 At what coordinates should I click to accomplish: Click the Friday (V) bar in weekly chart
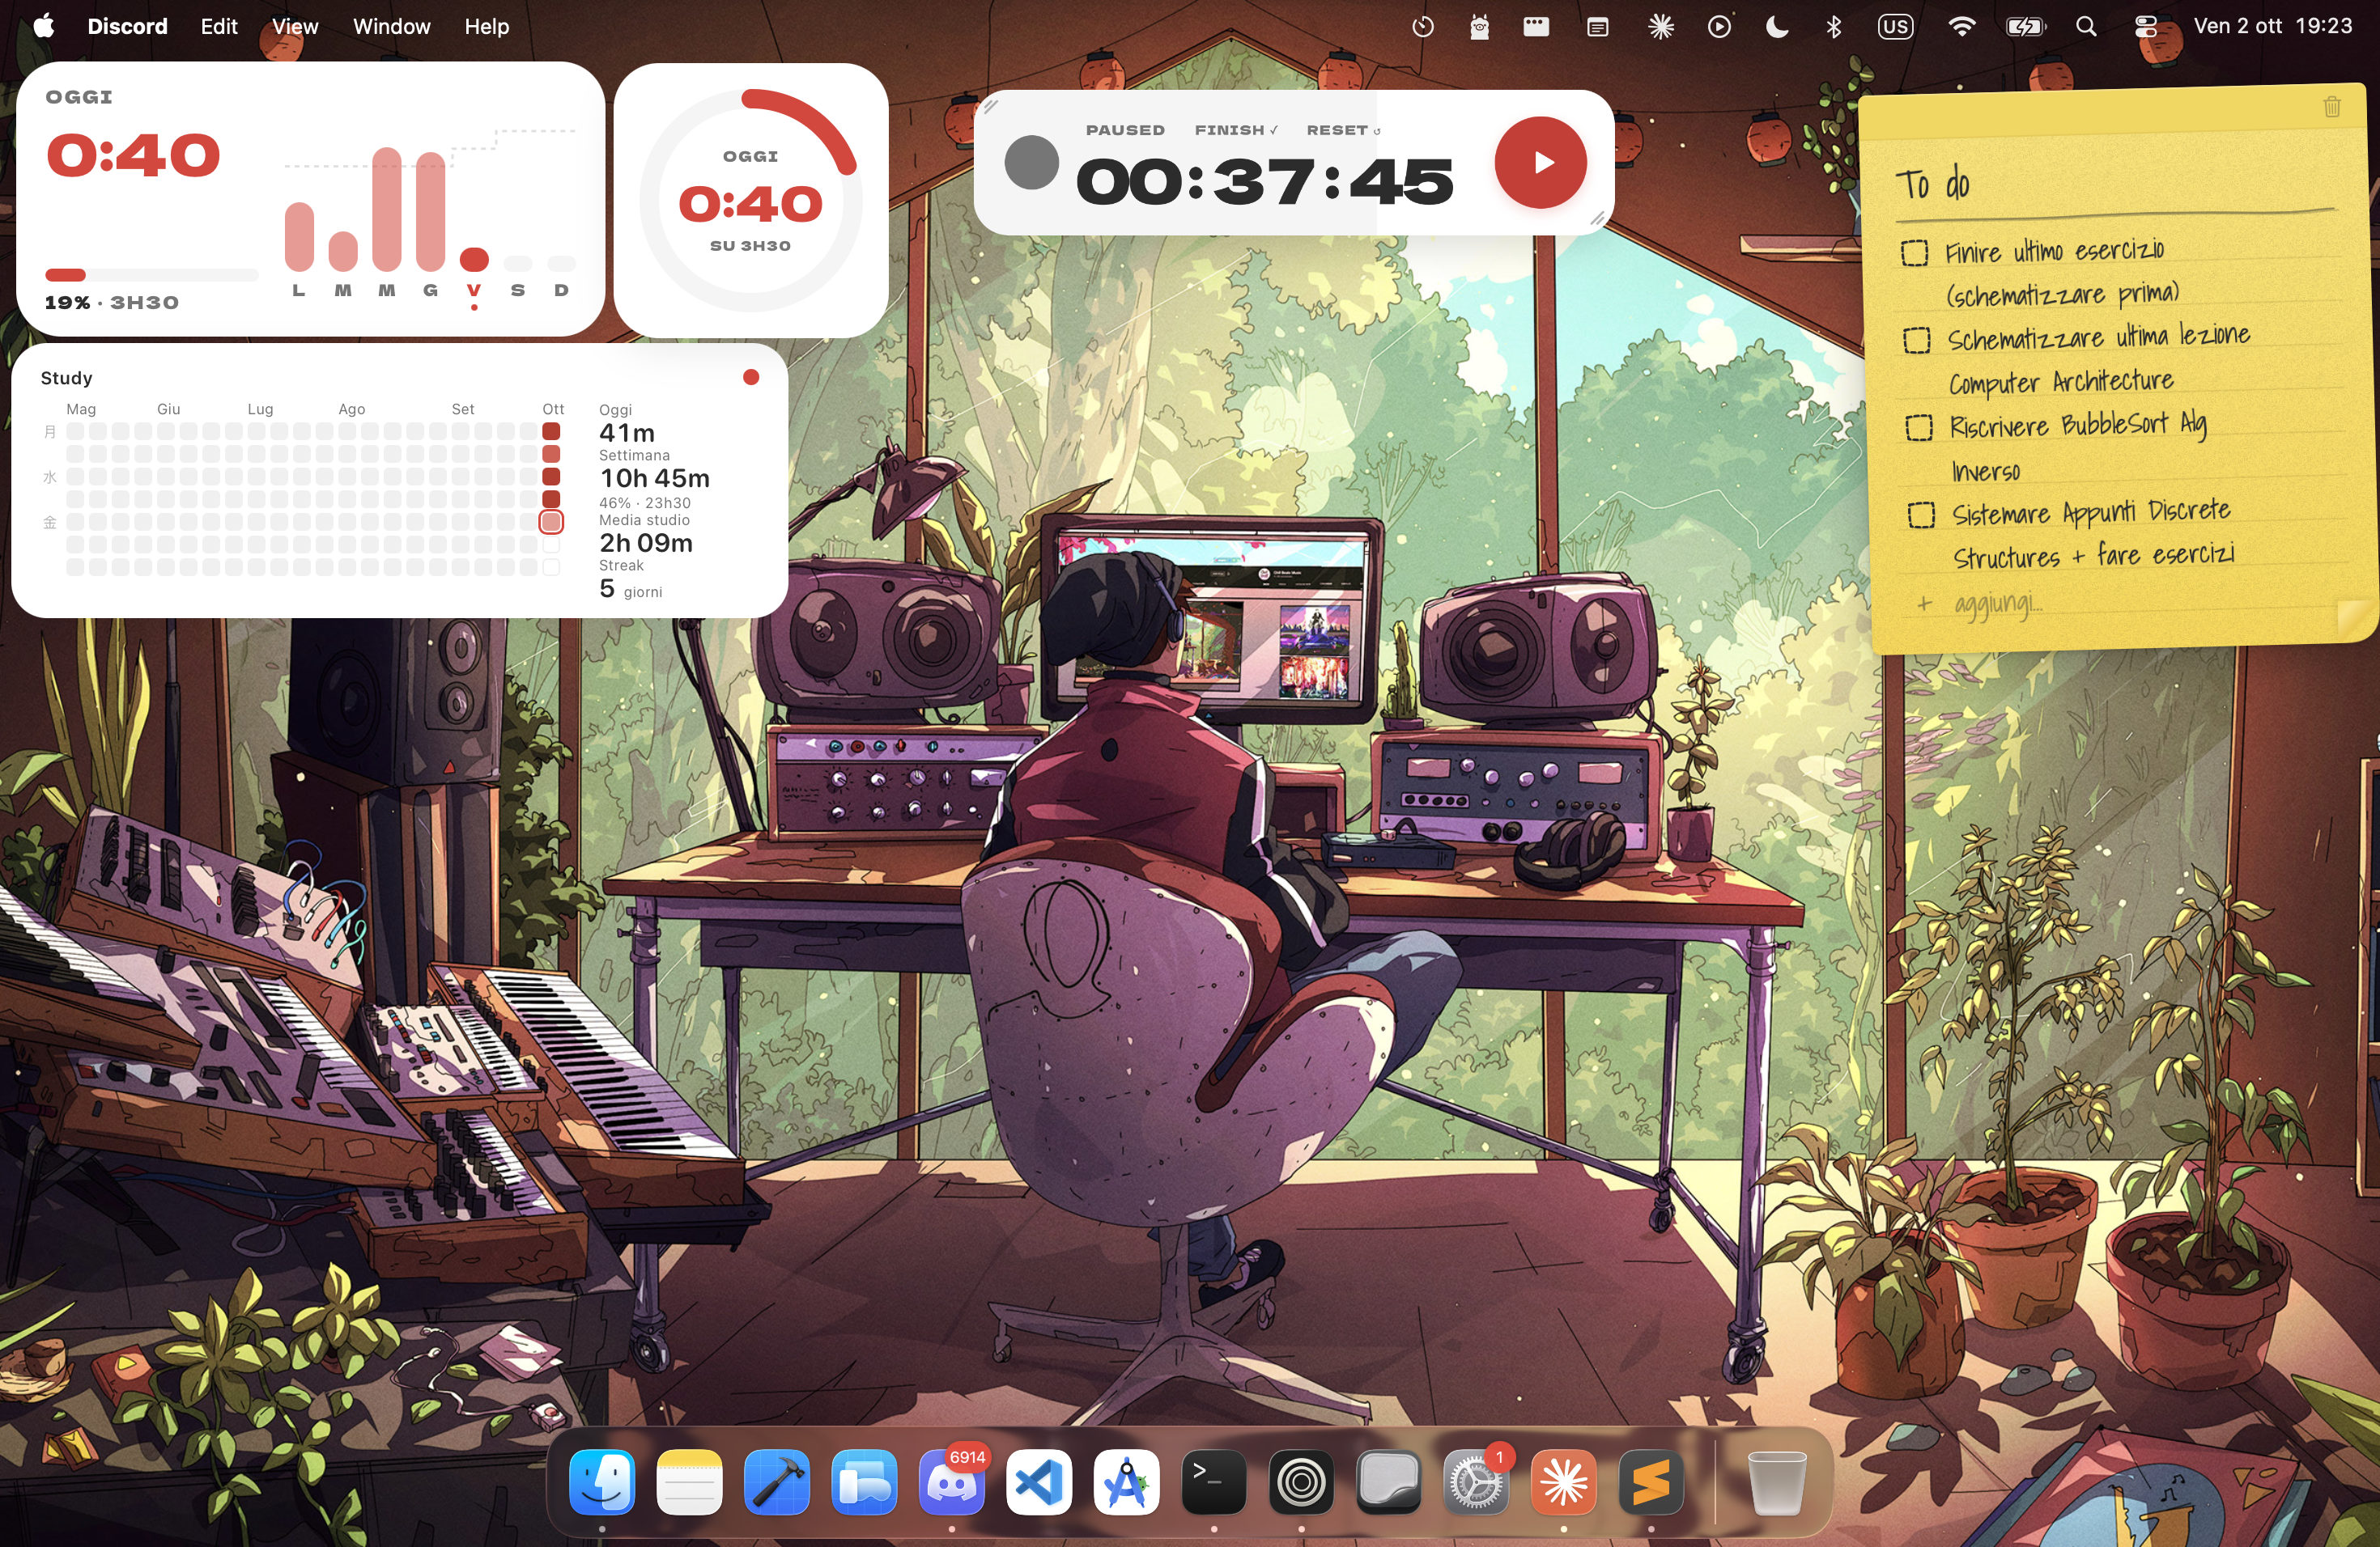tap(474, 259)
